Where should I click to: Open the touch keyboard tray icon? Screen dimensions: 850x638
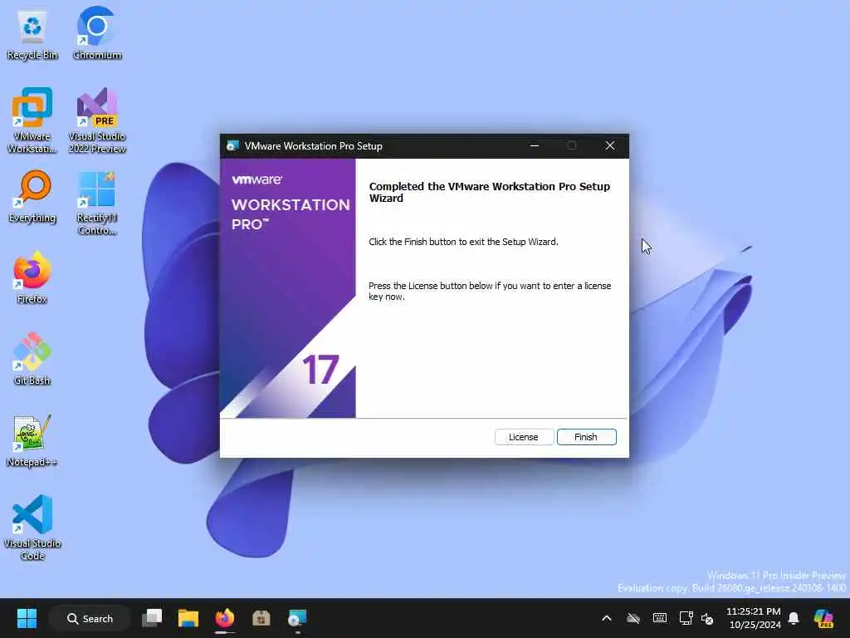(x=660, y=618)
